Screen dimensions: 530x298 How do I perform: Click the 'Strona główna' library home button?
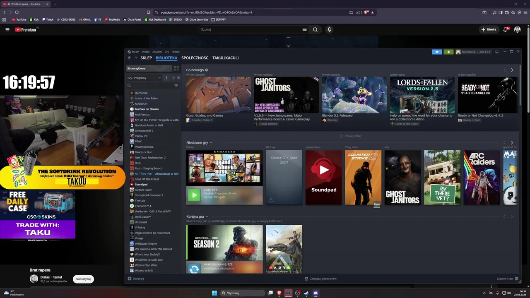point(149,68)
